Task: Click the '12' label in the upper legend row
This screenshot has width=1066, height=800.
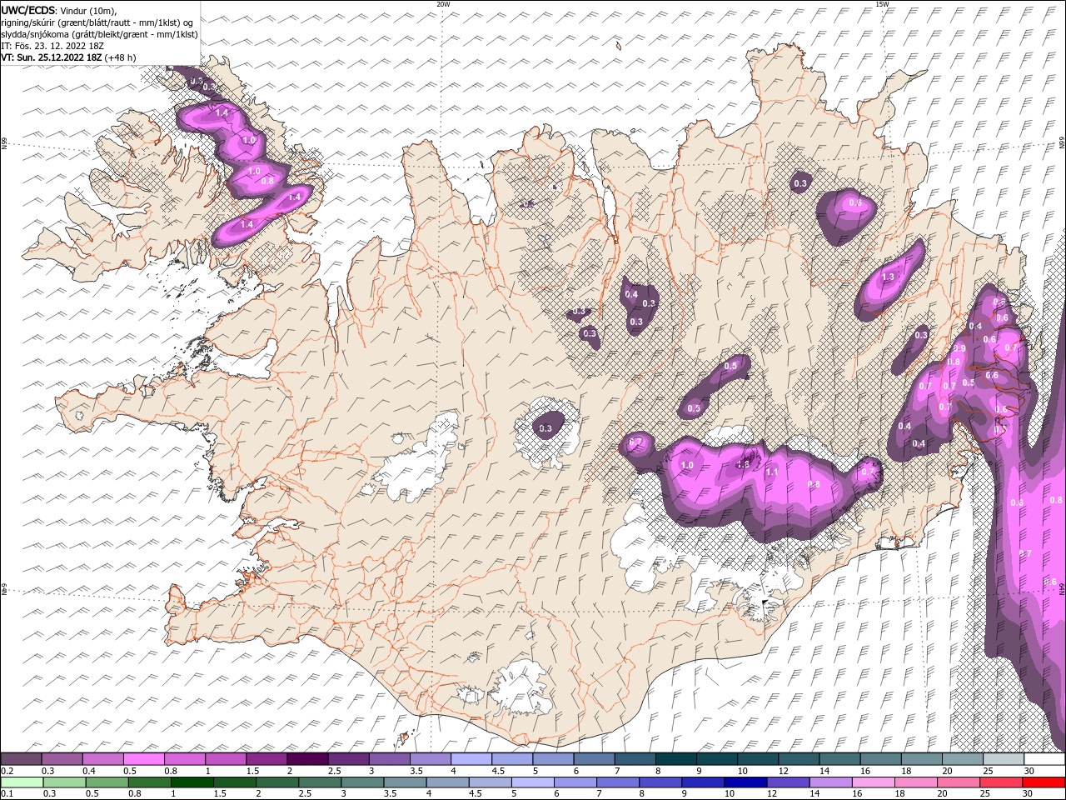Action: pos(784,771)
